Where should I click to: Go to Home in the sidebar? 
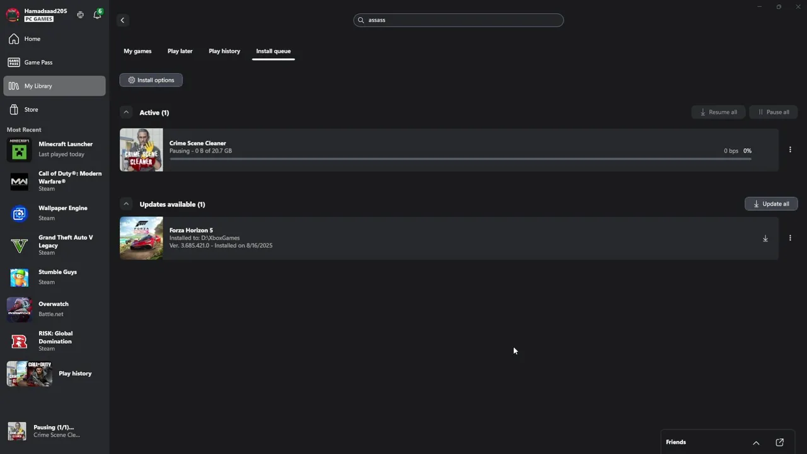coord(32,39)
